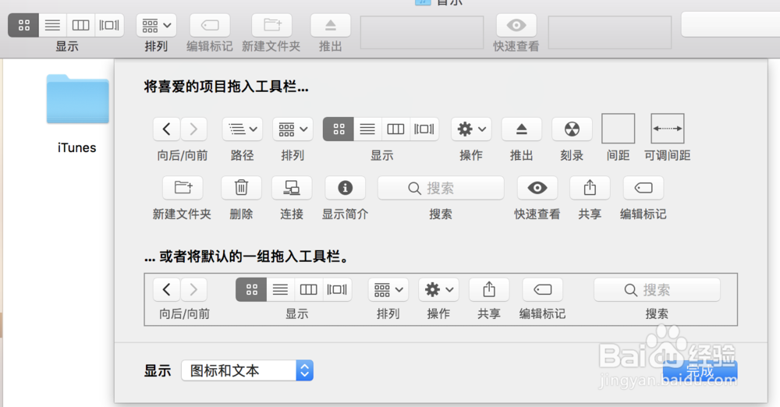The image size is (780, 407).
Task: Click the 连接 connect icon
Action: point(292,188)
